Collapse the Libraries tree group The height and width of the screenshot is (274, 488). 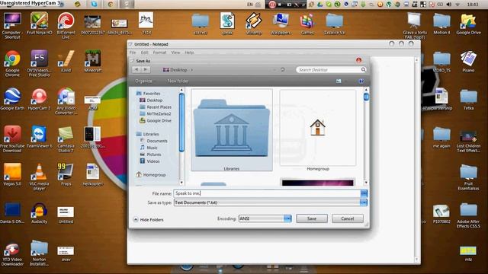coord(147,134)
